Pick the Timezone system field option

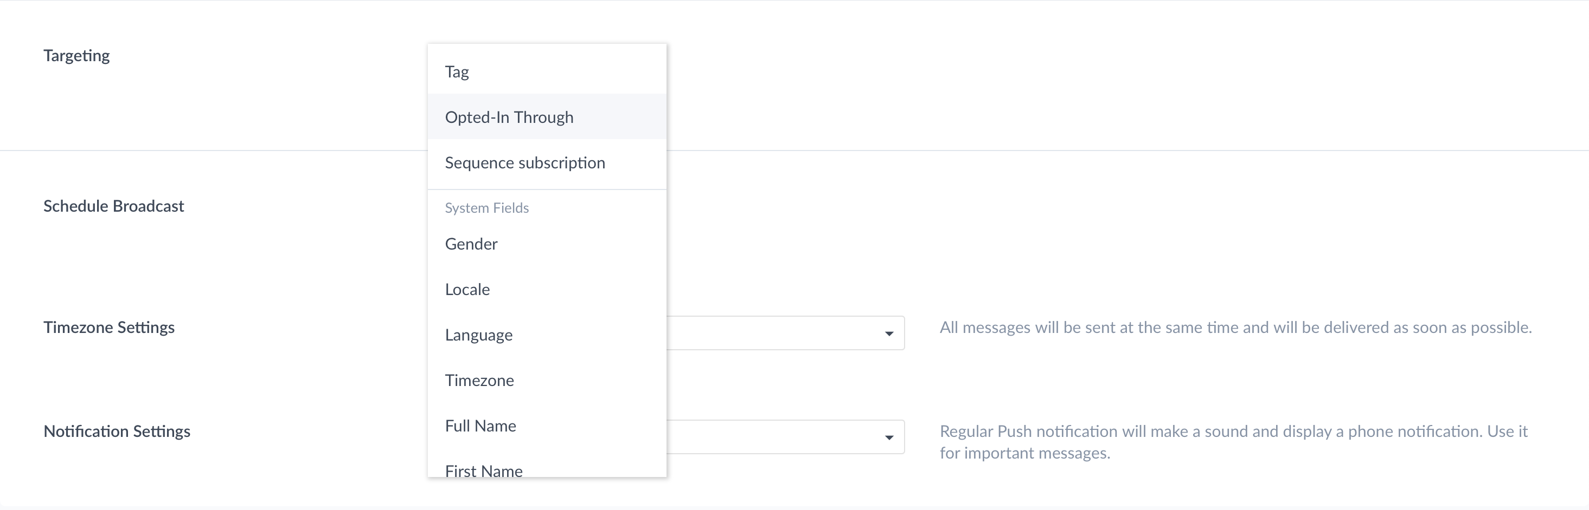pos(547,380)
